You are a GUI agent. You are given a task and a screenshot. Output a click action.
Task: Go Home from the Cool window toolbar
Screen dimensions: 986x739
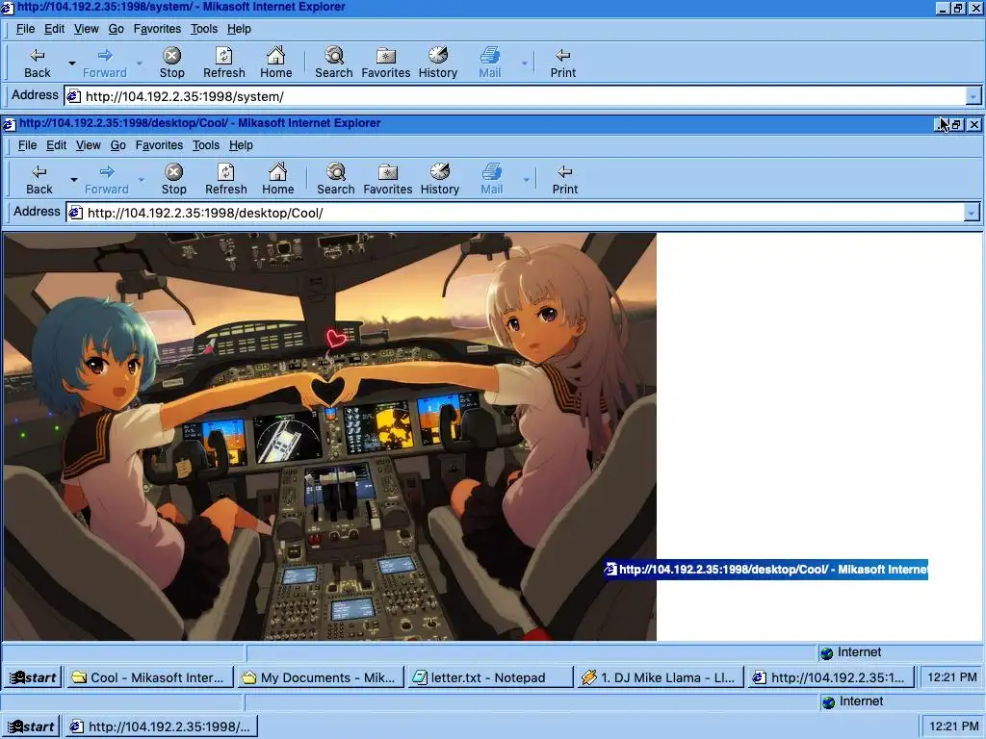[278, 180]
